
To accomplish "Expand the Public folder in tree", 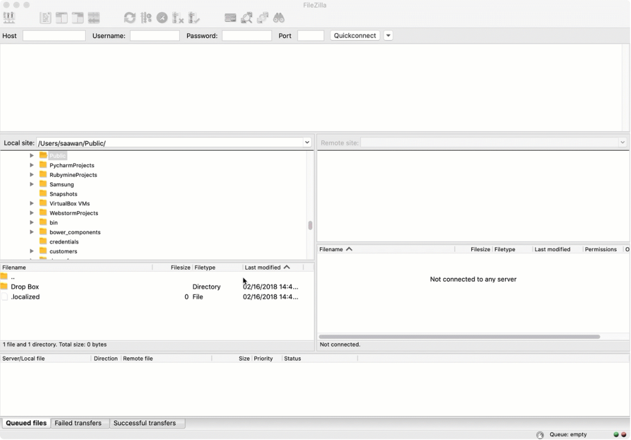I will [31, 155].
